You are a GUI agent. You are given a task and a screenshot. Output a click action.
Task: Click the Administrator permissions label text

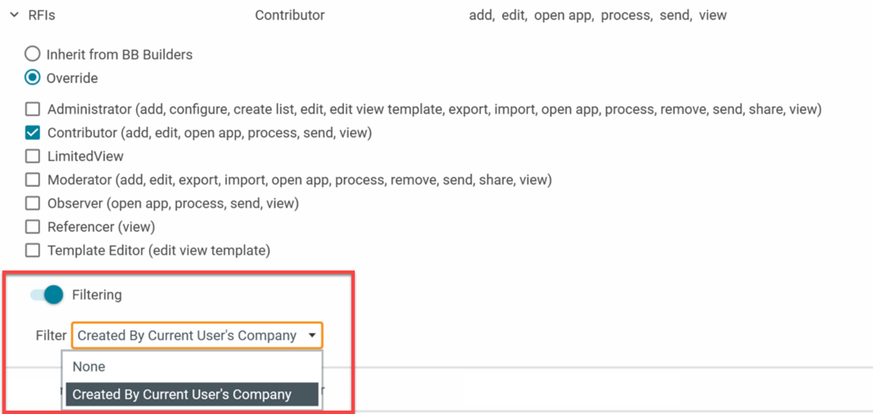pyautogui.click(x=434, y=109)
